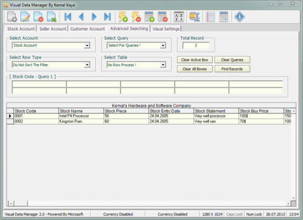Go to the previous record arrow
The height and width of the screenshot is (220, 303).
[81, 17]
